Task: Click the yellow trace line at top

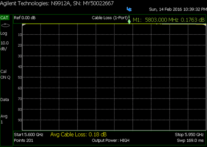Action: pyautogui.click(x=114, y=24)
